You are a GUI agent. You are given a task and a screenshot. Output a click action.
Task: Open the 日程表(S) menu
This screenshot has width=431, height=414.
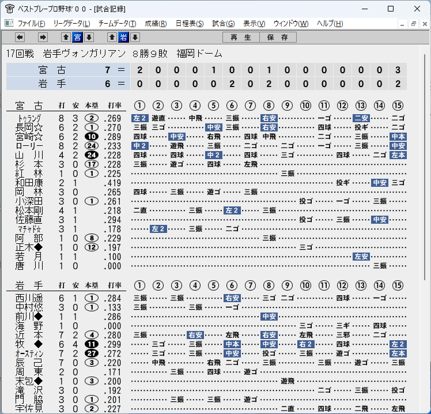click(x=190, y=24)
